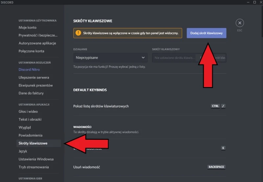The width and height of the screenshot is (263, 182).
Task: Click the CTRL key badge
Action: 215,106
